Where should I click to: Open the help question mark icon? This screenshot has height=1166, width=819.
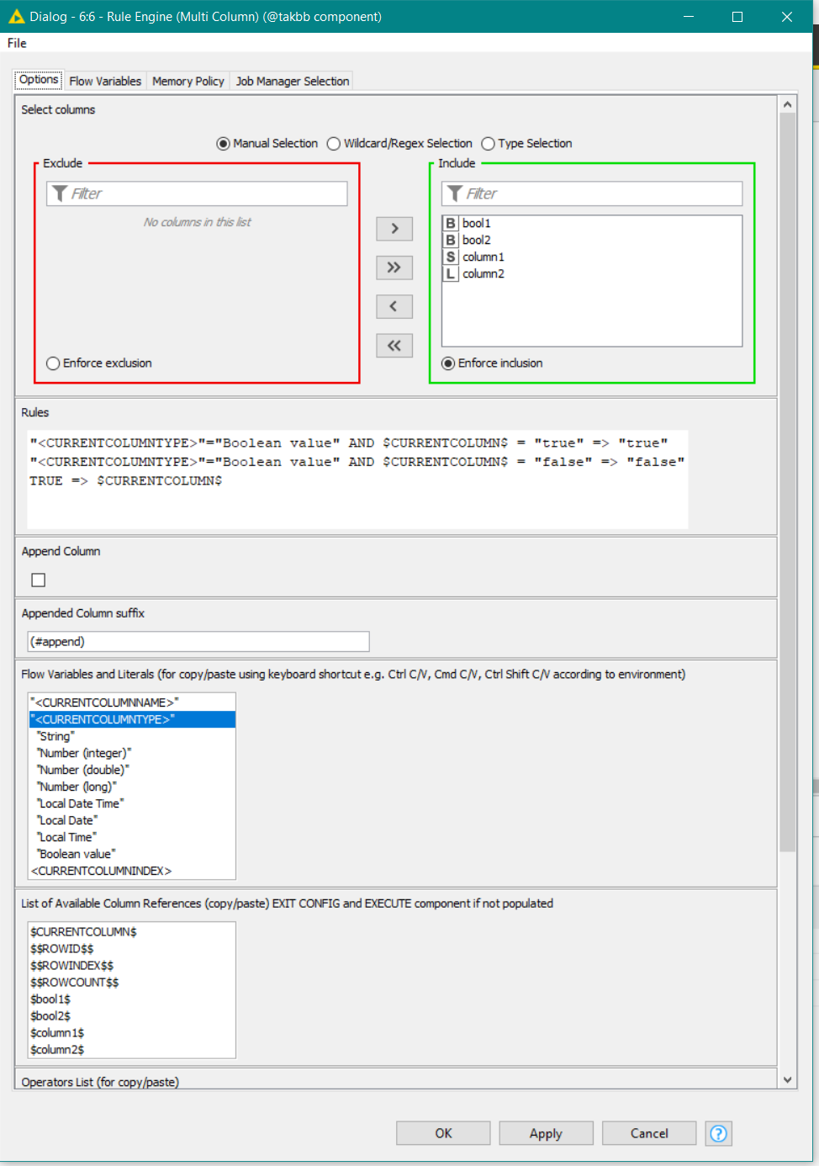(x=718, y=1133)
